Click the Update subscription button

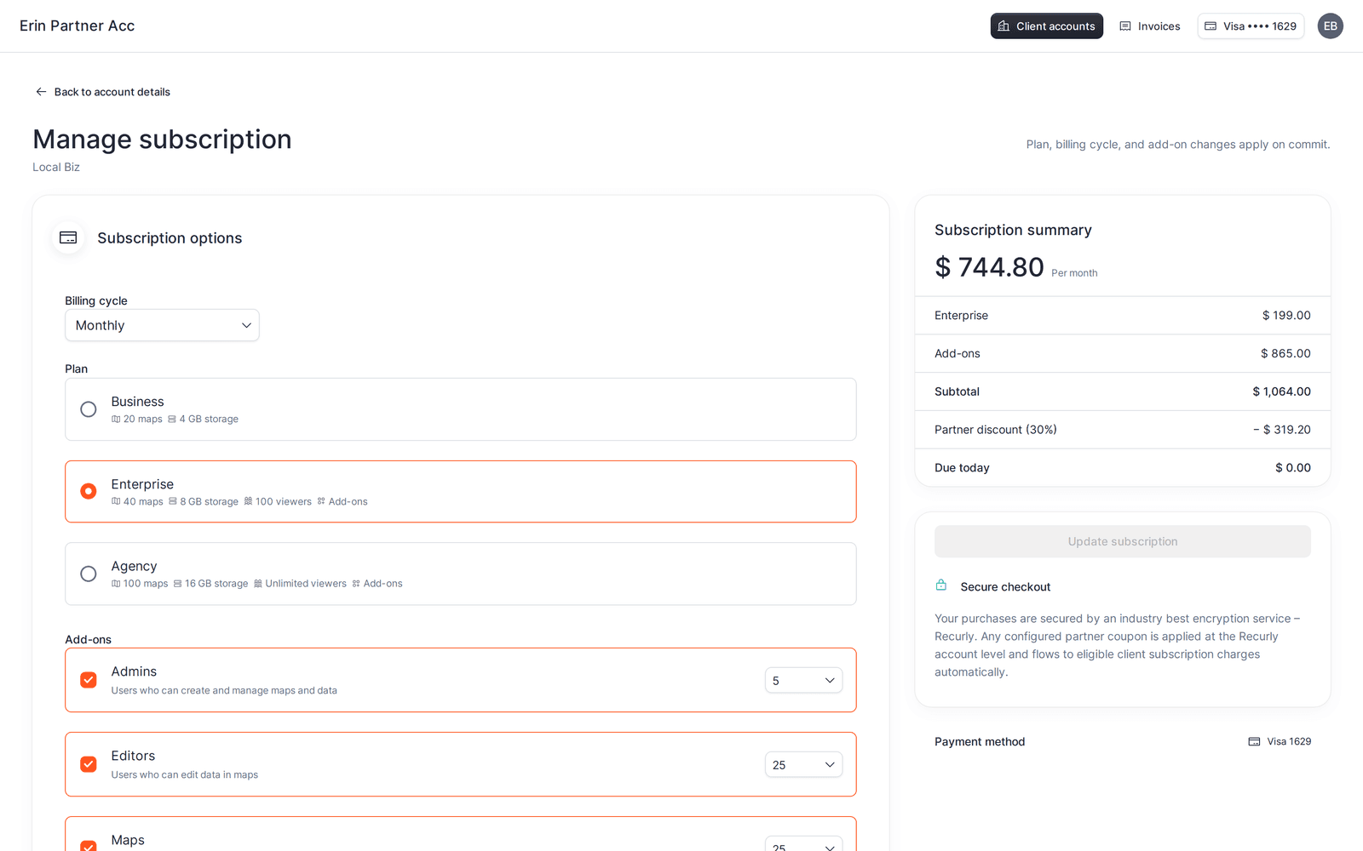point(1123,541)
